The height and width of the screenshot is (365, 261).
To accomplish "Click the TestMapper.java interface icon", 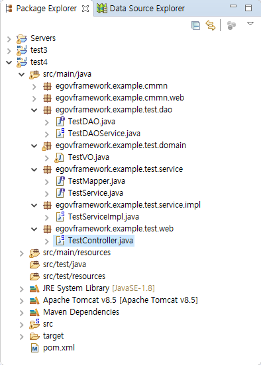I will click(x=60, y=181).
